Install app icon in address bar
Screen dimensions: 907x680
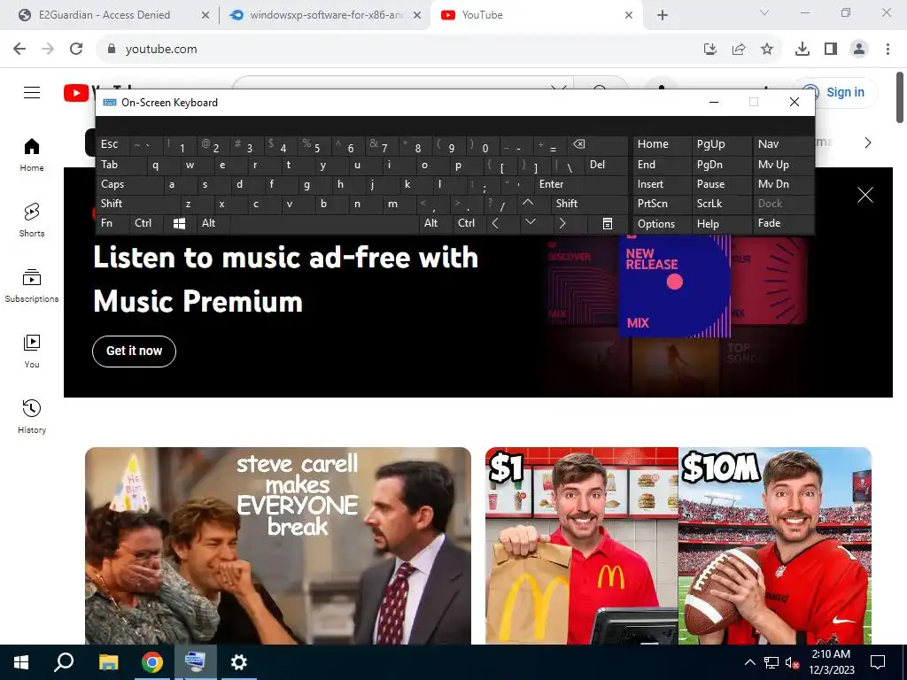[x=710, y=50]
